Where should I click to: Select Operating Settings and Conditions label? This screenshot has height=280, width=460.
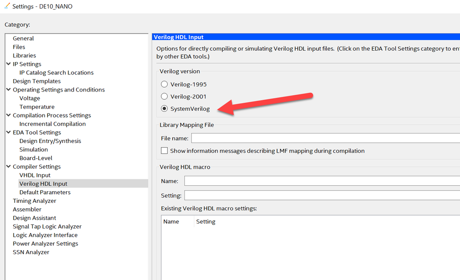tap(58, 90)
